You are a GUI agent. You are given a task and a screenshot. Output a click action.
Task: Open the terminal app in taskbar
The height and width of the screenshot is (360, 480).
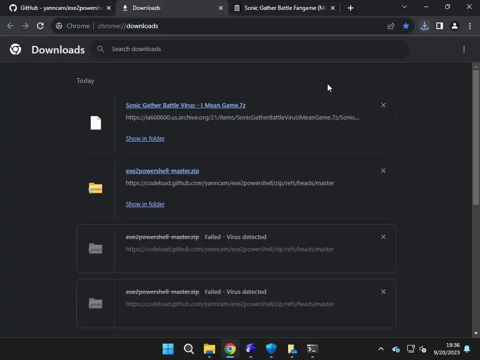pyautogui.click(x=313, y=349)
